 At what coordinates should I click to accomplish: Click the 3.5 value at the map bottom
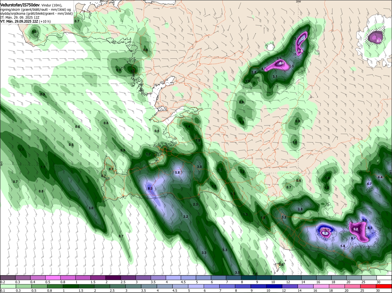(237, 273)
